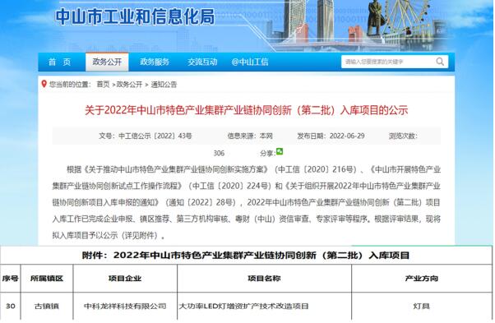This screenshot has width=495, height=323.
Task: Click the 所属镇区 column header
Action: pos(47,279)
